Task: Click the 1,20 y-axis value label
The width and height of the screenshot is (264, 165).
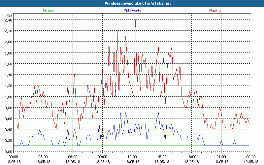Action: tap(8, 86)
